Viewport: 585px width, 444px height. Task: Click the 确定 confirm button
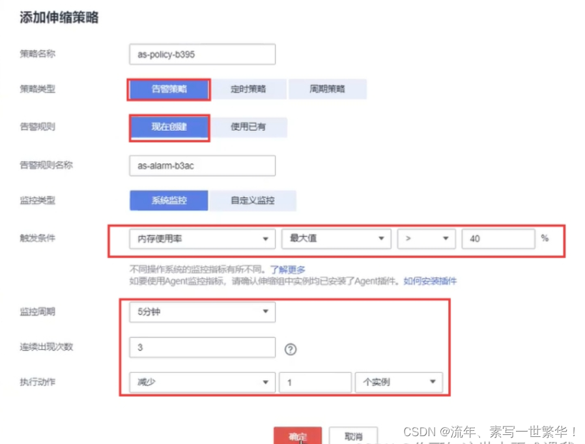click(298, 436)
